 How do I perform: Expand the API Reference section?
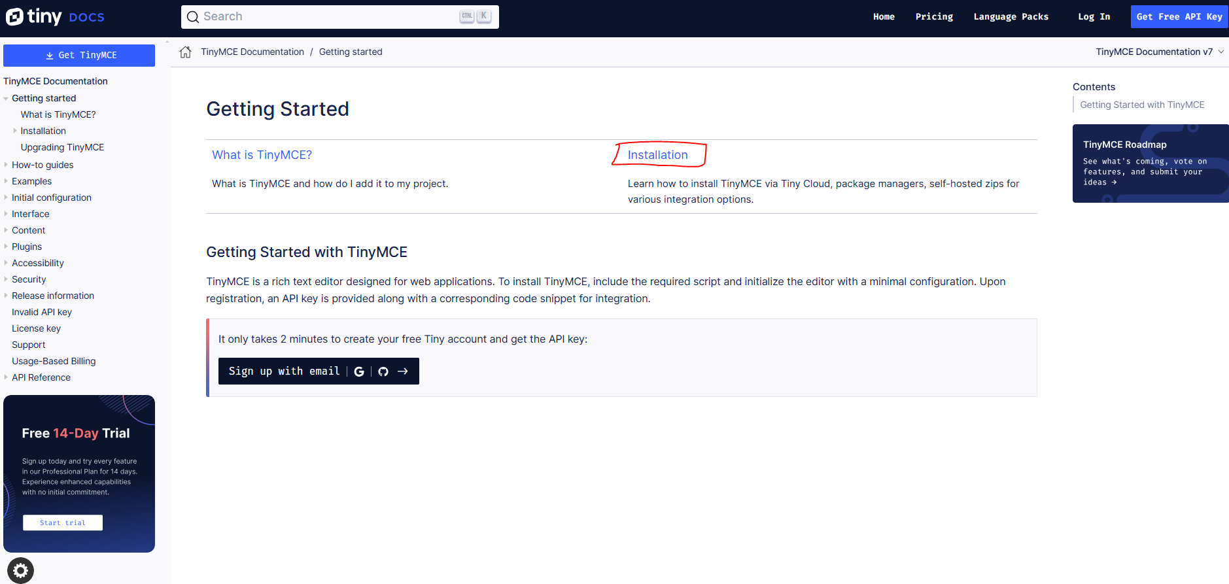coord(6,377)
